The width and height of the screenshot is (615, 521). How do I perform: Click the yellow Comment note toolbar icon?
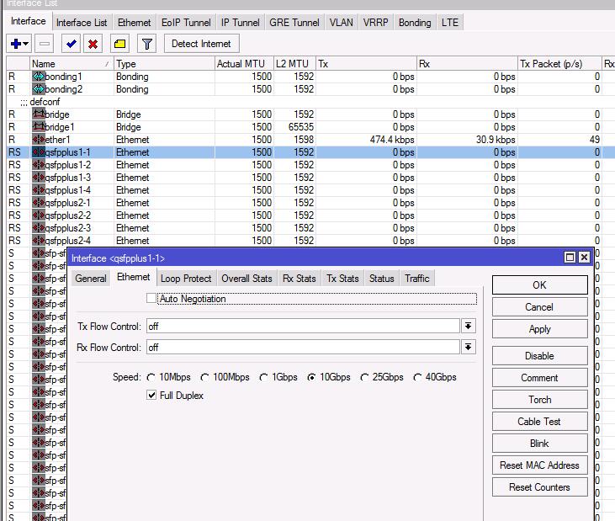pyautogui.click(x=120, y=44)
